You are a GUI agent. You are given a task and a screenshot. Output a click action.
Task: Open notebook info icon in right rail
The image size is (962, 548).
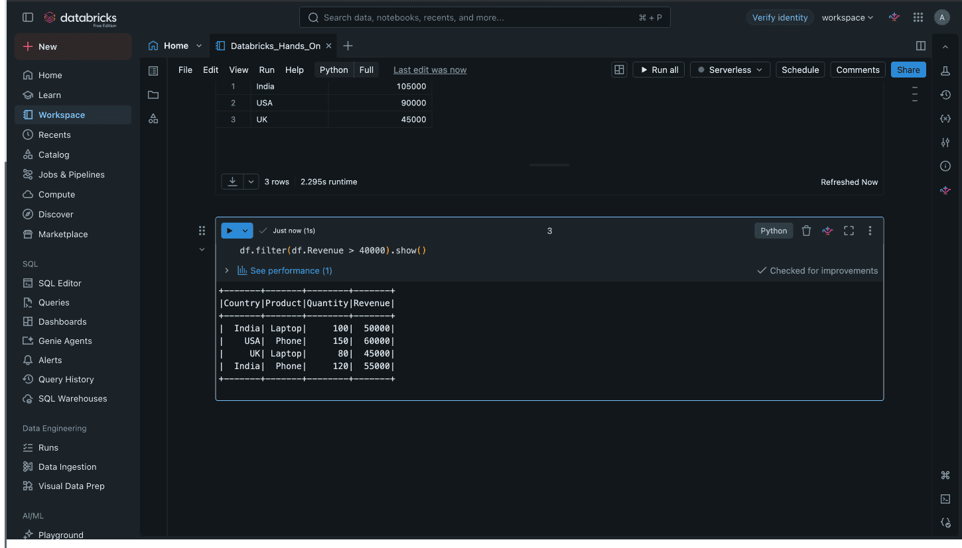[x=945, y=166]
